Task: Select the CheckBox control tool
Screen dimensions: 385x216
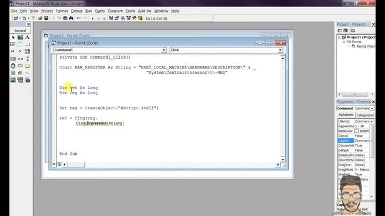Action: click(13, 52)
